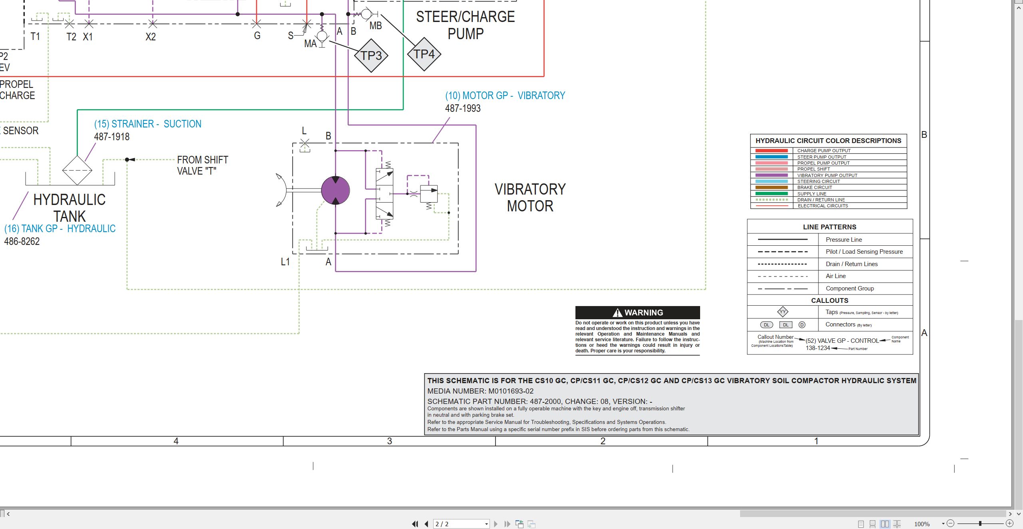Click the zoom slider handle

[980, 523]
